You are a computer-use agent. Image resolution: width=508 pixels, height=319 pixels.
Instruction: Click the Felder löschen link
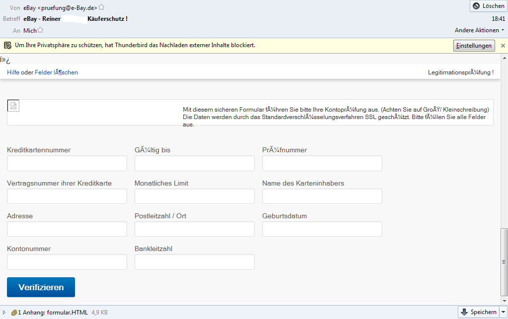(57, 72)
